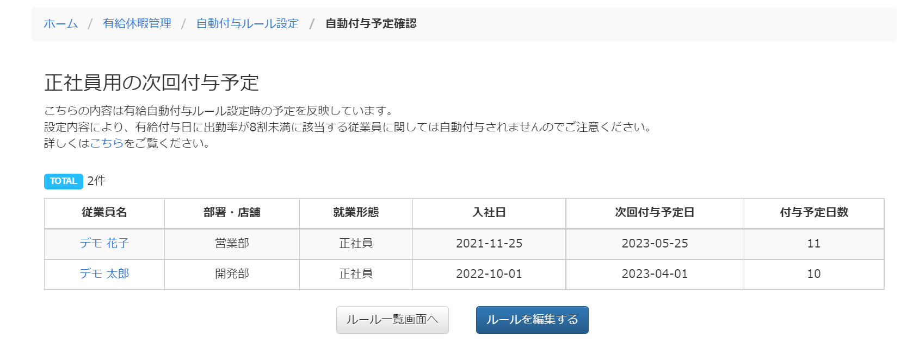This screenshot has width=907, height=362.
Task: Click ルール一覧画面へ button
Action: tap(392, 320)
